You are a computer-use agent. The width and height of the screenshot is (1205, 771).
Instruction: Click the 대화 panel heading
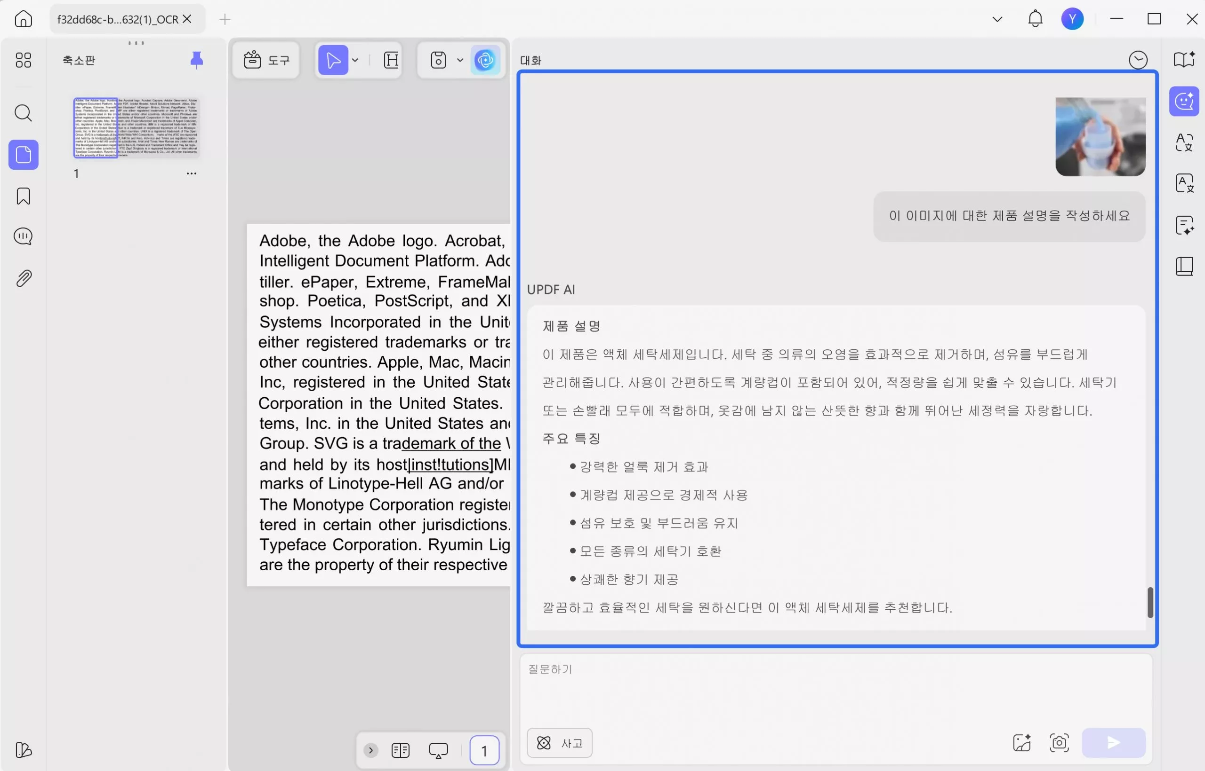point(530,61)
